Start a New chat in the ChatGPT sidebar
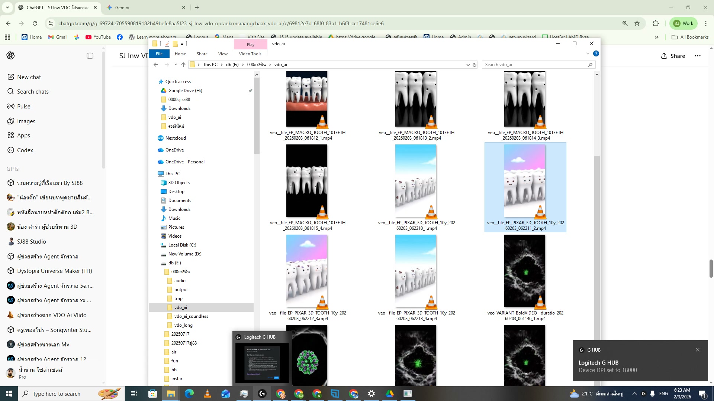Image resolution: width=714 pixels, height=401 pixels. point(30,77)
